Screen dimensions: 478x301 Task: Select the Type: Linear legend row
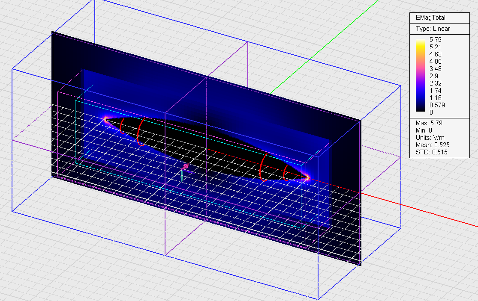click(x=433, y=29)
